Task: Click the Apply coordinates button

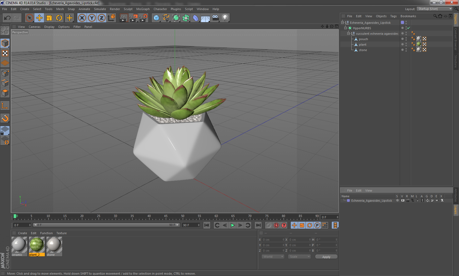Action: coord(326,257)
